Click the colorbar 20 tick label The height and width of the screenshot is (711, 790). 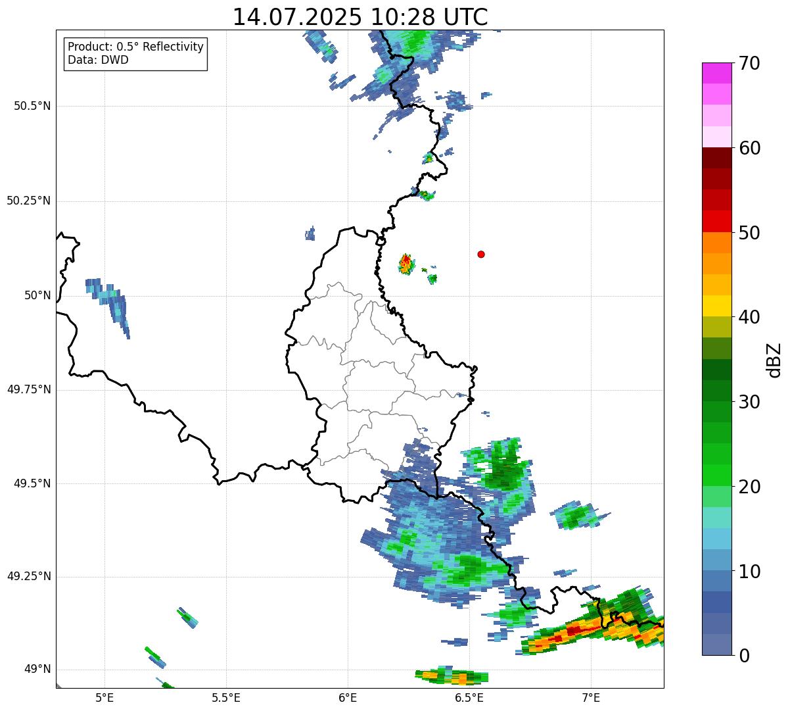tap(749, 487)
